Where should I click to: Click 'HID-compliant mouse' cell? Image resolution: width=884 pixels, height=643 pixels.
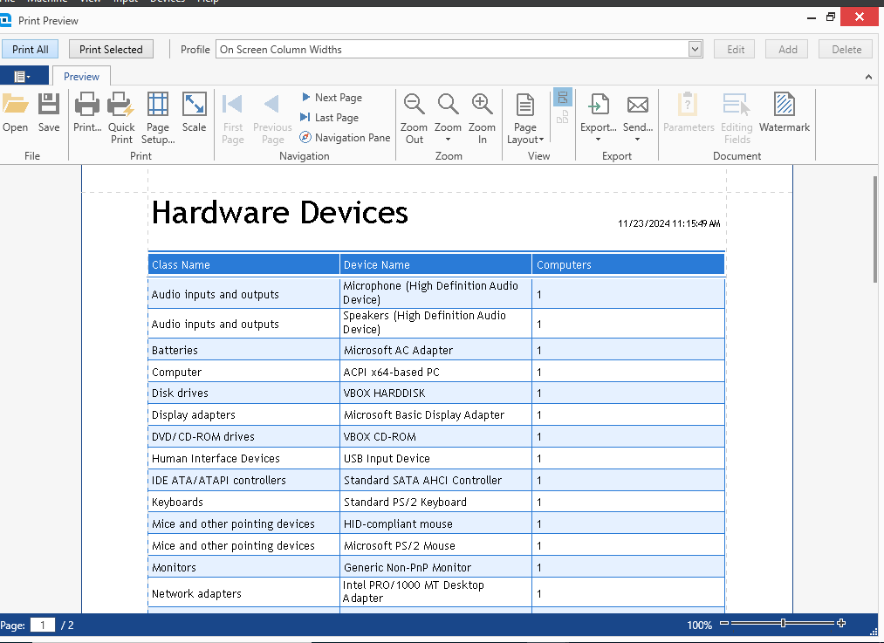(x=435, y=523)
